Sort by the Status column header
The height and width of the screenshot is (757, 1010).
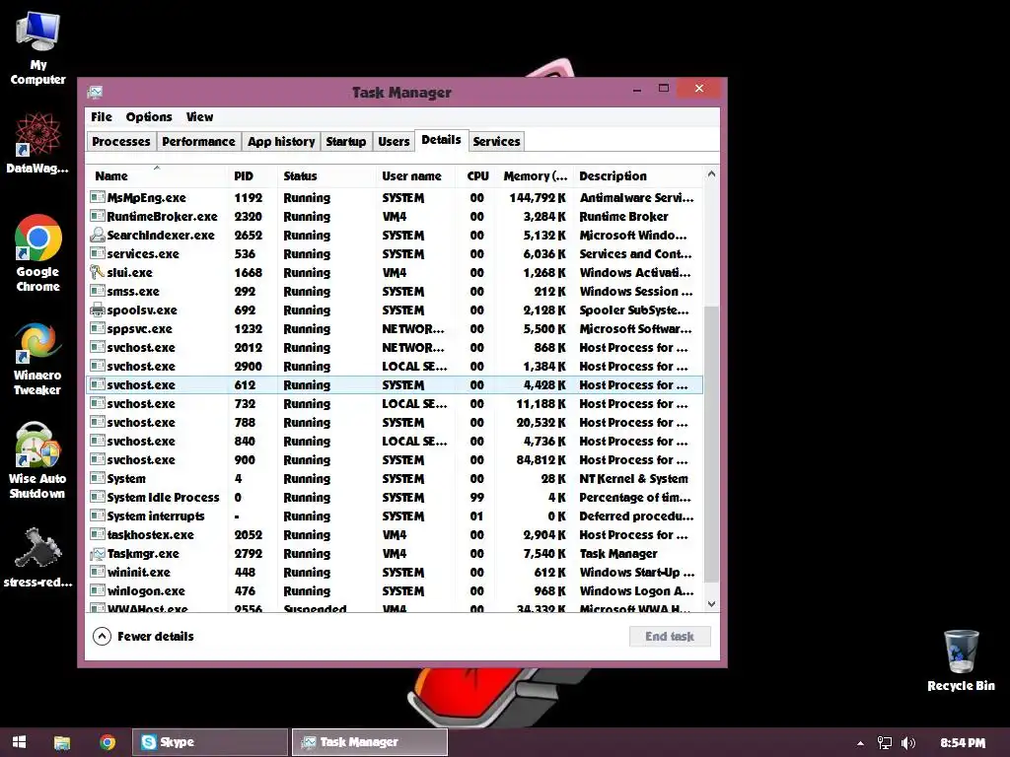click(327, 175)
